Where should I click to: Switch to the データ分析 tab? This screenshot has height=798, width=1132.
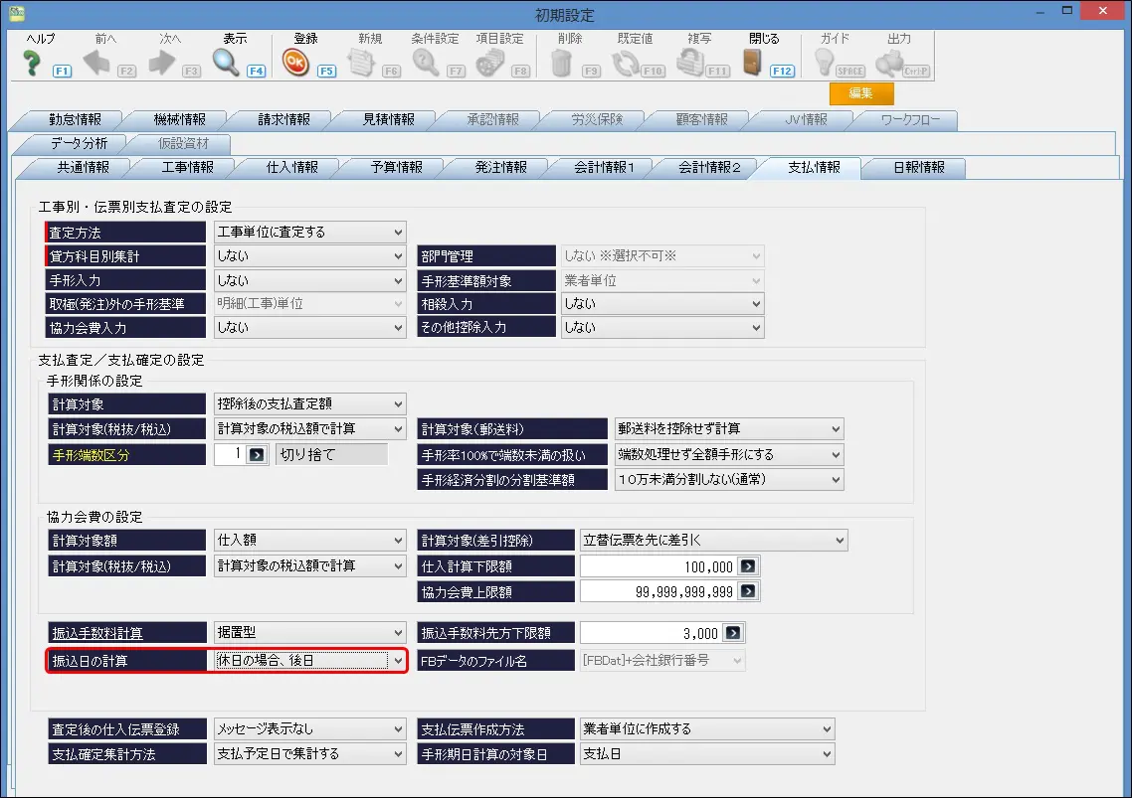[79, 143]
